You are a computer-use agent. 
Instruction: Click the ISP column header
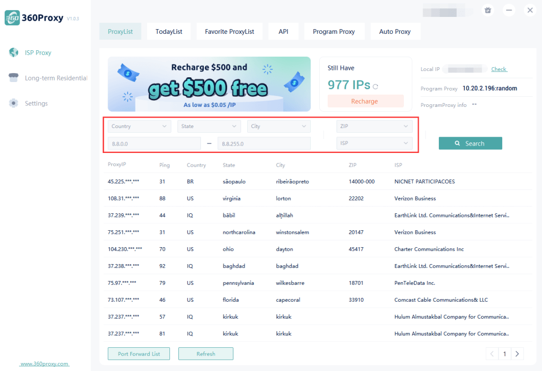click(x=398, y=165)
